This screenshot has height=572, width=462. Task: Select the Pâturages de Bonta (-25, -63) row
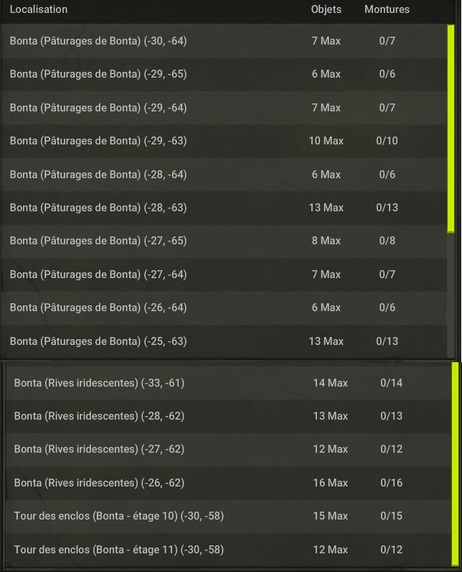(x=224, y=341)
